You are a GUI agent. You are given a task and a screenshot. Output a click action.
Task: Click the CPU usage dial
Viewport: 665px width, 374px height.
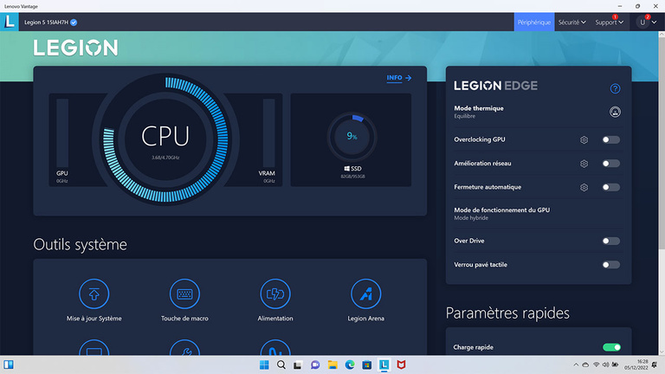(165, 139)
